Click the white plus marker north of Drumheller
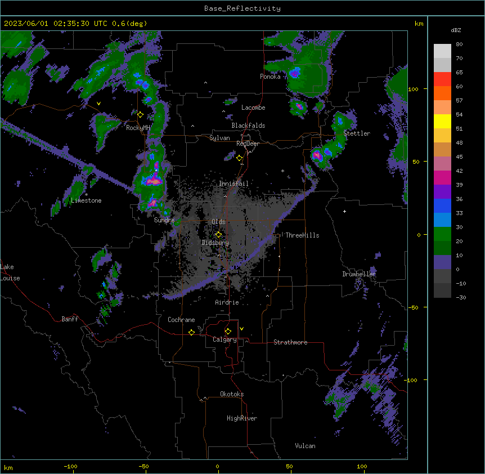The height and width of the screenshot is (474, 485). point(344,211)
